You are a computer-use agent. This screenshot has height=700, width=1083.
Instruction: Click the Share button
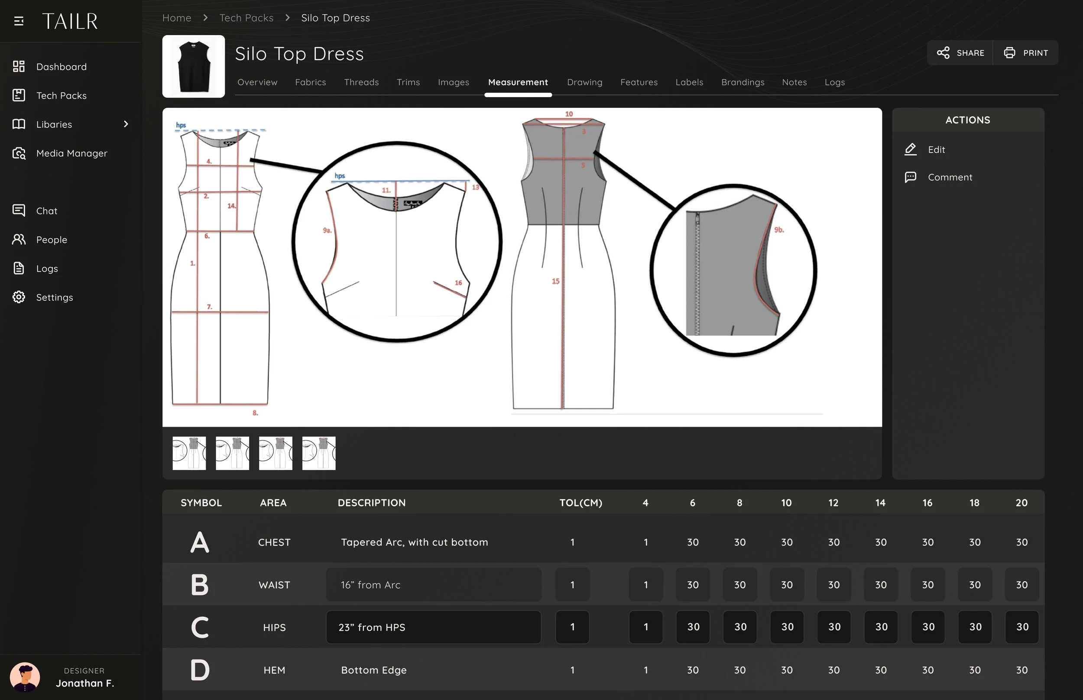click(x=960, y=53)
